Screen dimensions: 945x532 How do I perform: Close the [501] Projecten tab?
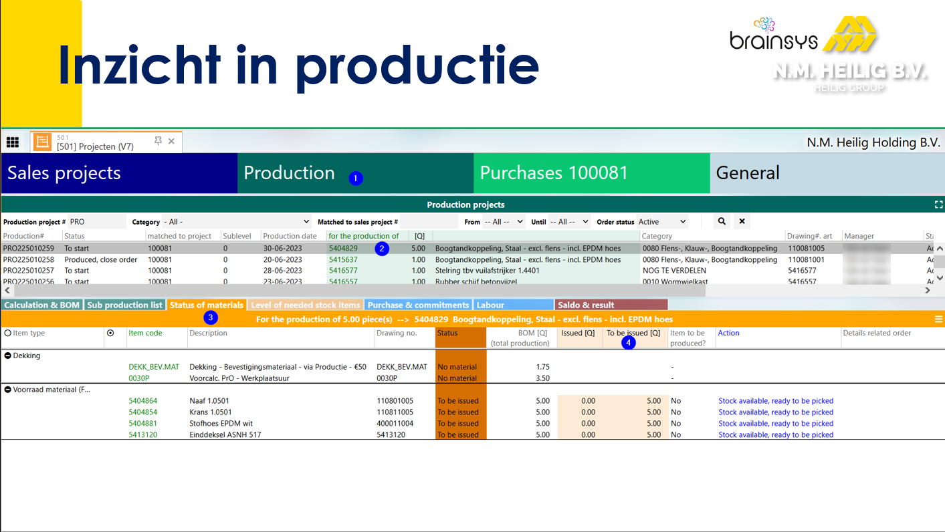[171, 141]
